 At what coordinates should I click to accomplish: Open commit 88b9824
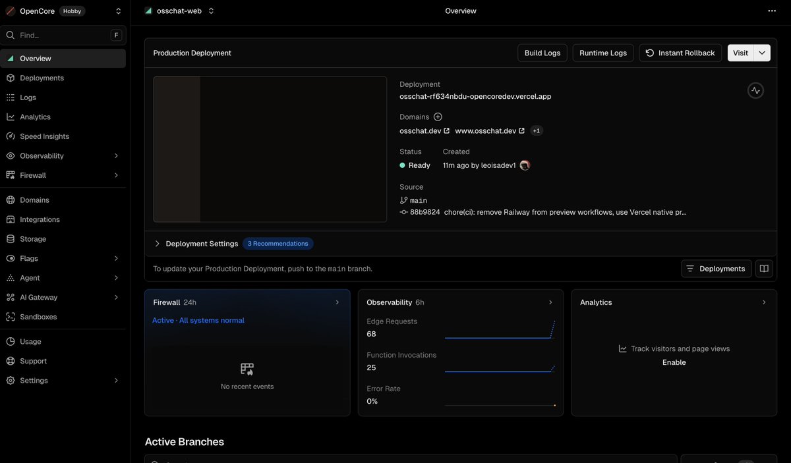tap(425, 212)
